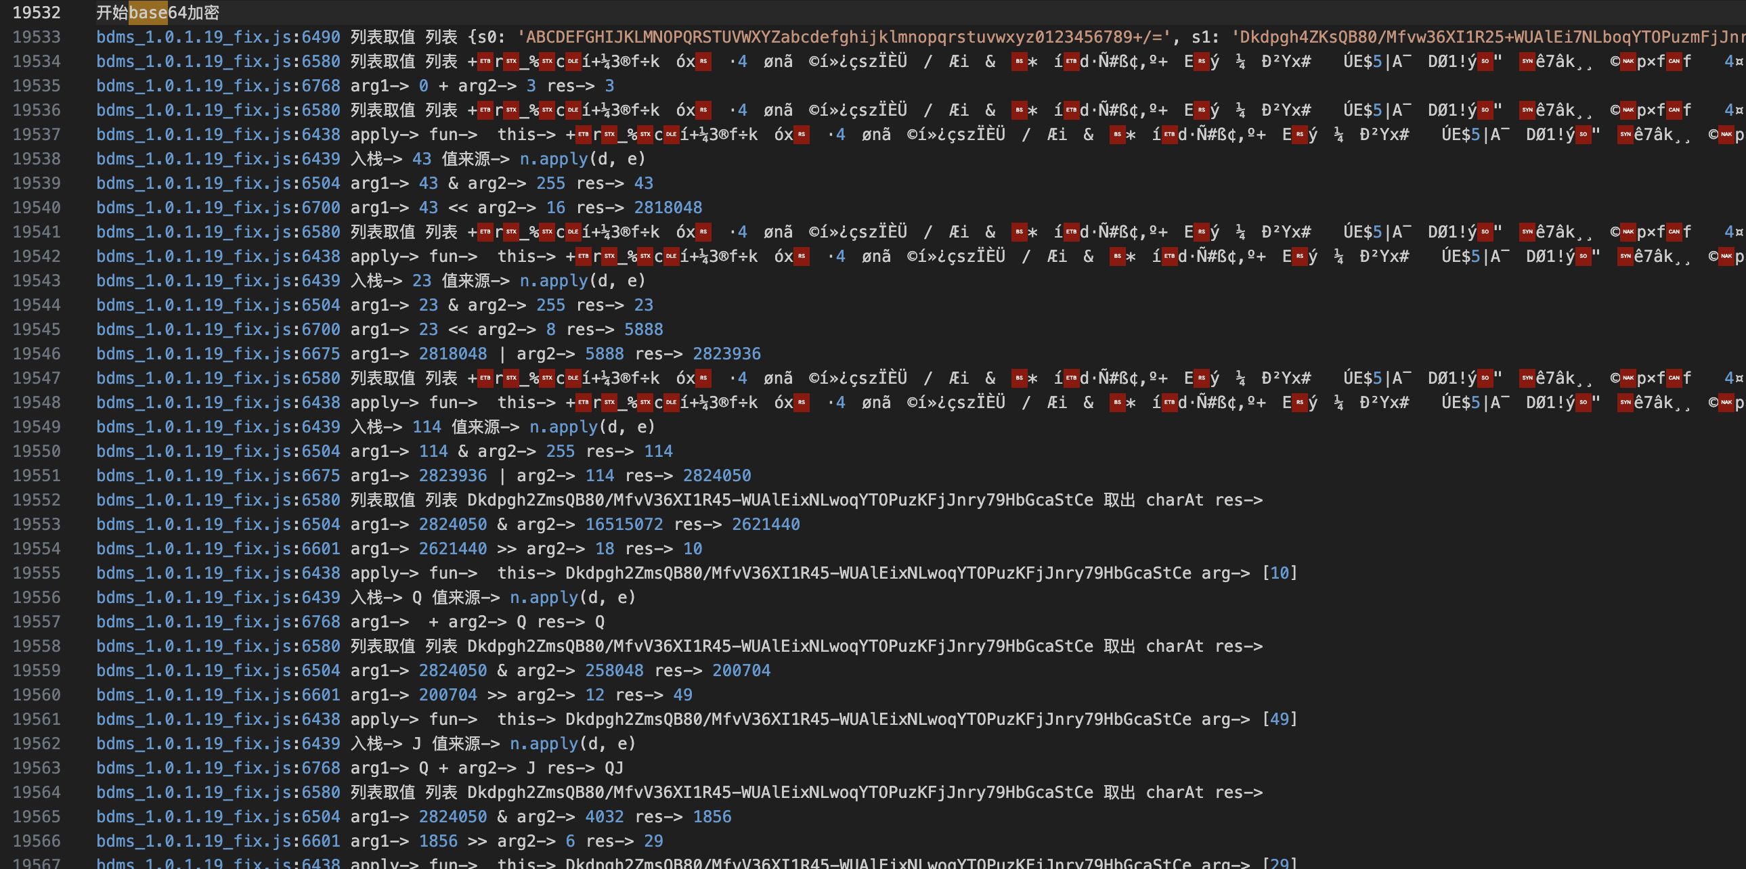1746x869 pixels.
Task: Click the value 16515072 on line 19553
Action: [624, 525]
